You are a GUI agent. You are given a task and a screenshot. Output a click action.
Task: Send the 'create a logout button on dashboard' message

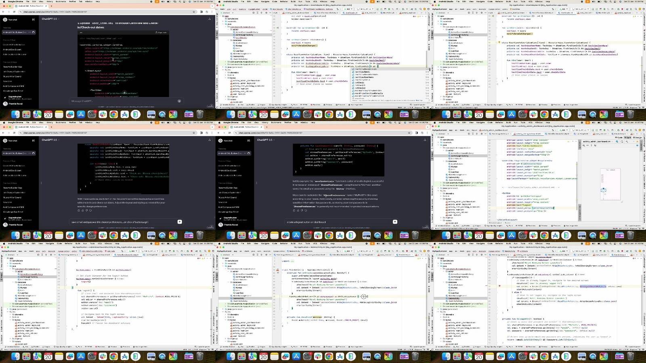tap(395, 222)
